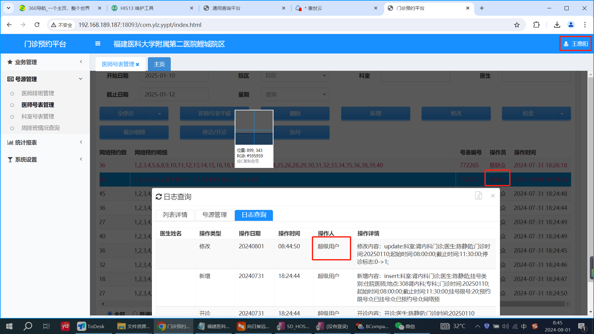
Task: Close the 日志查询 dialog
Action: [x=493, y=196]
